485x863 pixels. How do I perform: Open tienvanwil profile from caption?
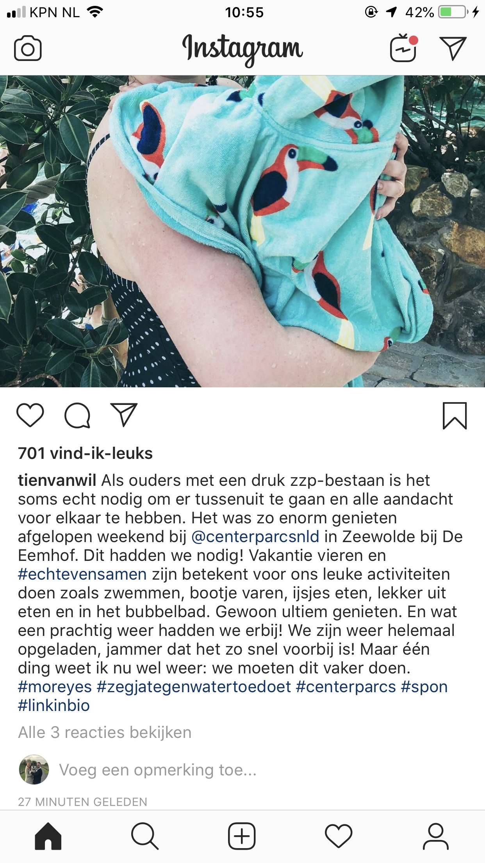click(57, 480)
